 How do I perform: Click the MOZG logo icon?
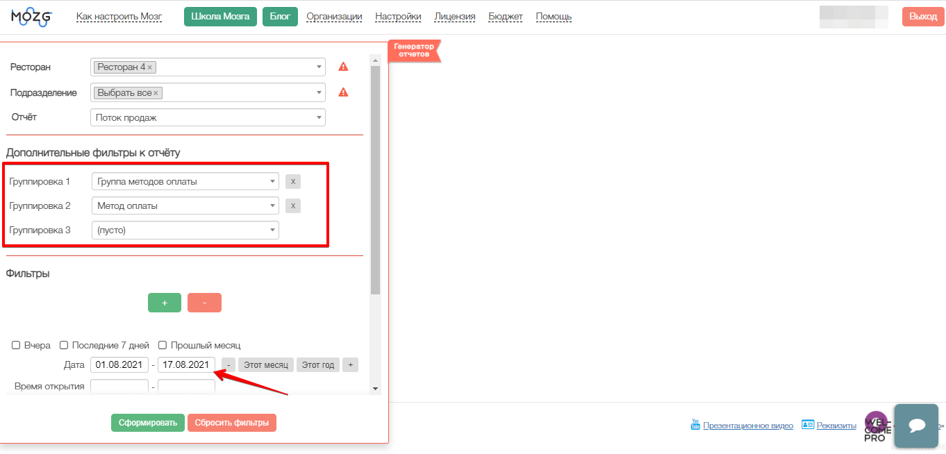point(32,17)
